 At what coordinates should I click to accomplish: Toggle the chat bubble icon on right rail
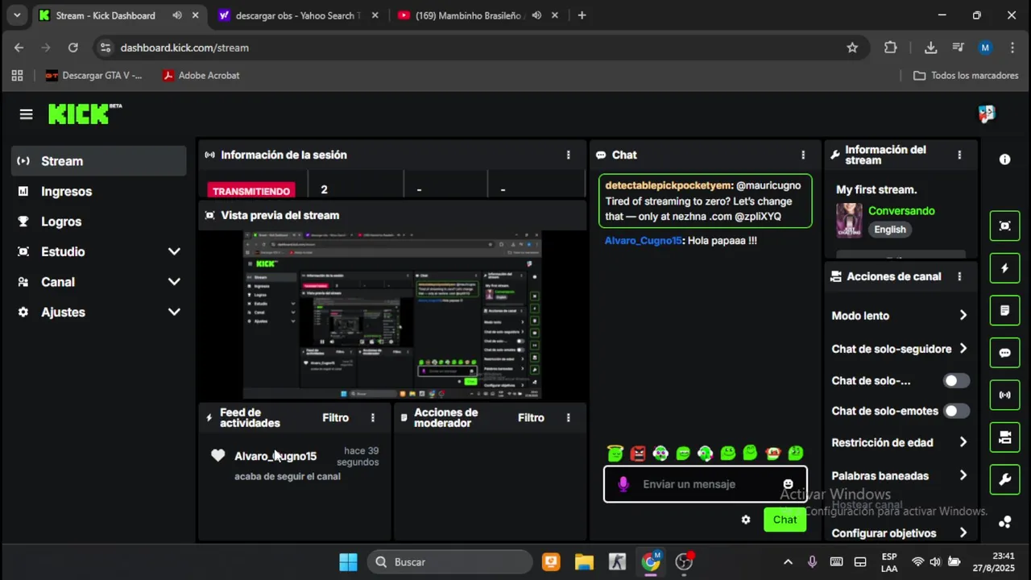pos(1004,353)
